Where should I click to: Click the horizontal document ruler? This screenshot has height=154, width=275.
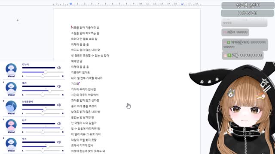(127, 4)
